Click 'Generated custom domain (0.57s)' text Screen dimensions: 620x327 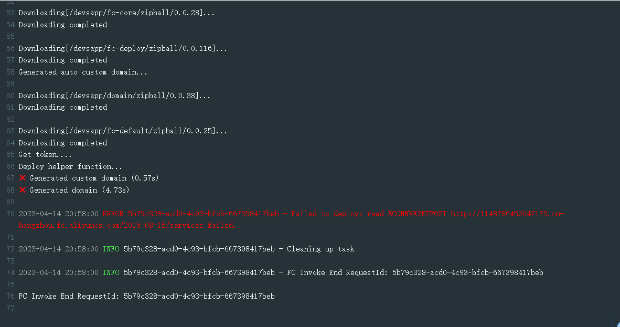[94, 178]
